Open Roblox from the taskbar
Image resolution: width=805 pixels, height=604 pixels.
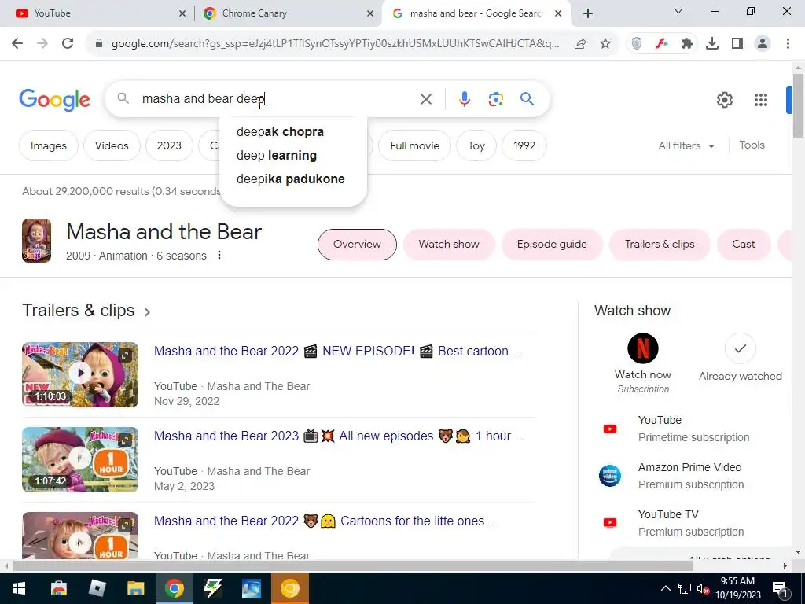coord(97,588)
